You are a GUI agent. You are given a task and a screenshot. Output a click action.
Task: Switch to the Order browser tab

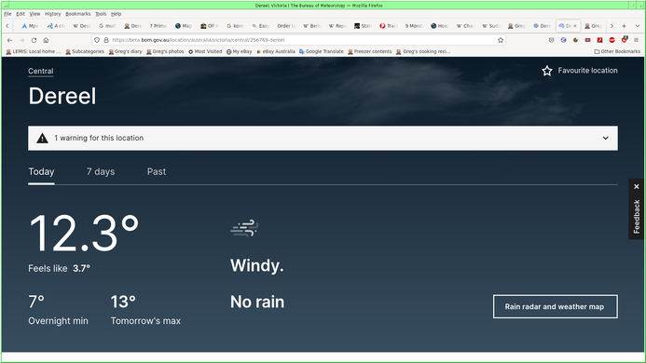point(286,26)
